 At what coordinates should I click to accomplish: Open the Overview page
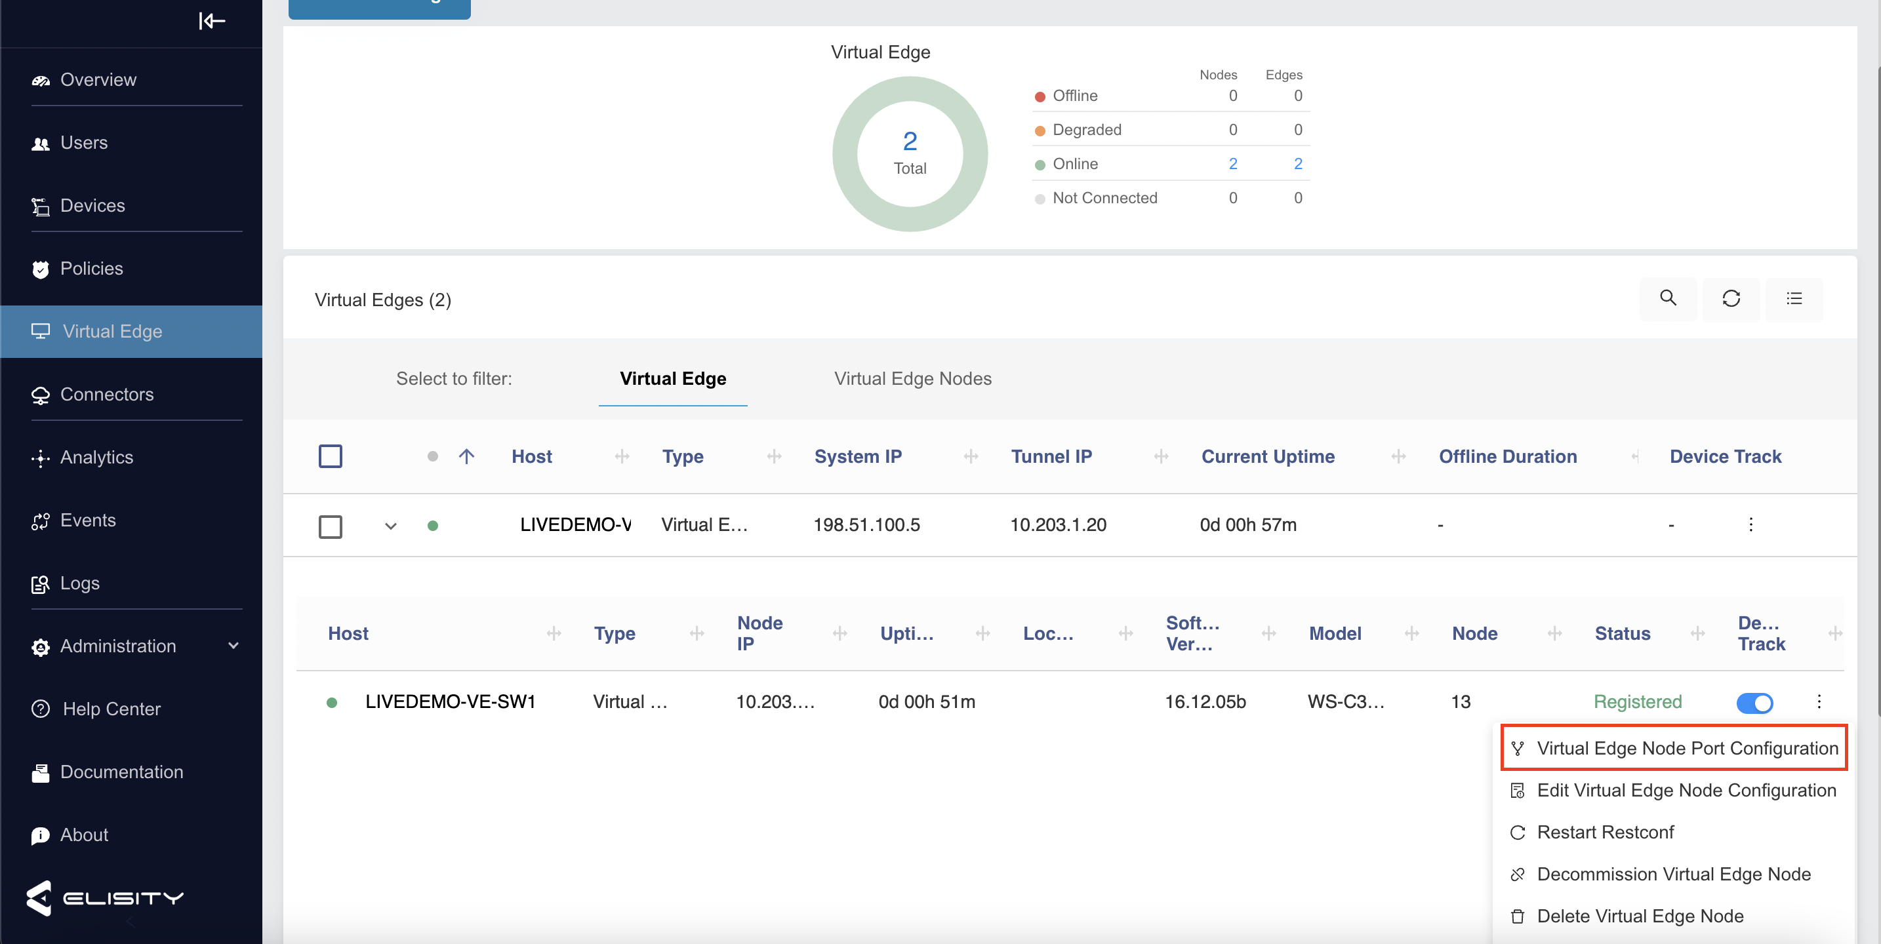point(98,79)
